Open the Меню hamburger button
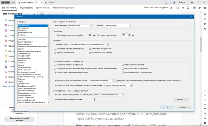This screenshot has height=126, width=208. click(5, 3)
